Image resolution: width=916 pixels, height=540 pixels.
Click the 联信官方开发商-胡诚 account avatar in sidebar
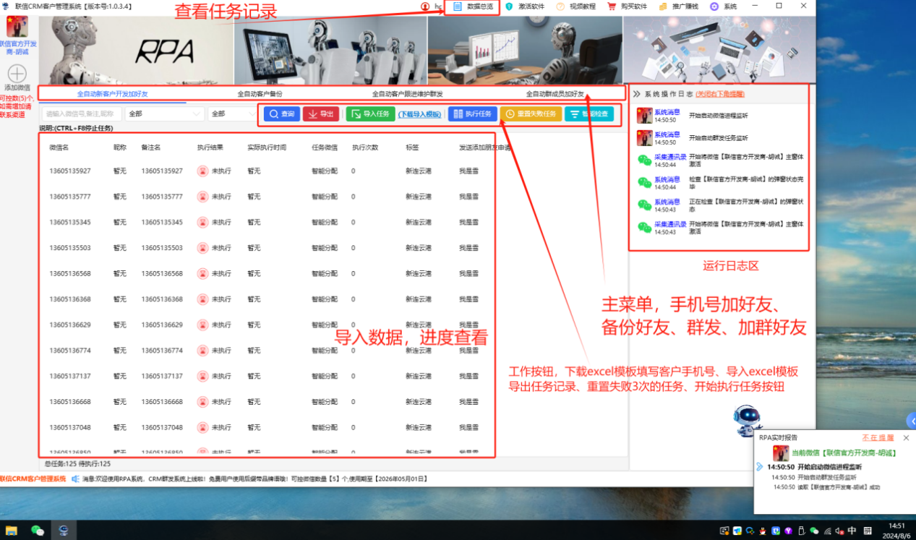[17, 27]
